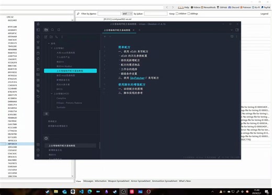Create a new folder in the file explorer
Screen dimensions: 272x195
(51, 37)
